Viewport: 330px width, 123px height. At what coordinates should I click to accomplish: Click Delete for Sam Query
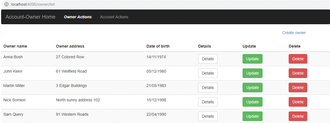point(298,116)
